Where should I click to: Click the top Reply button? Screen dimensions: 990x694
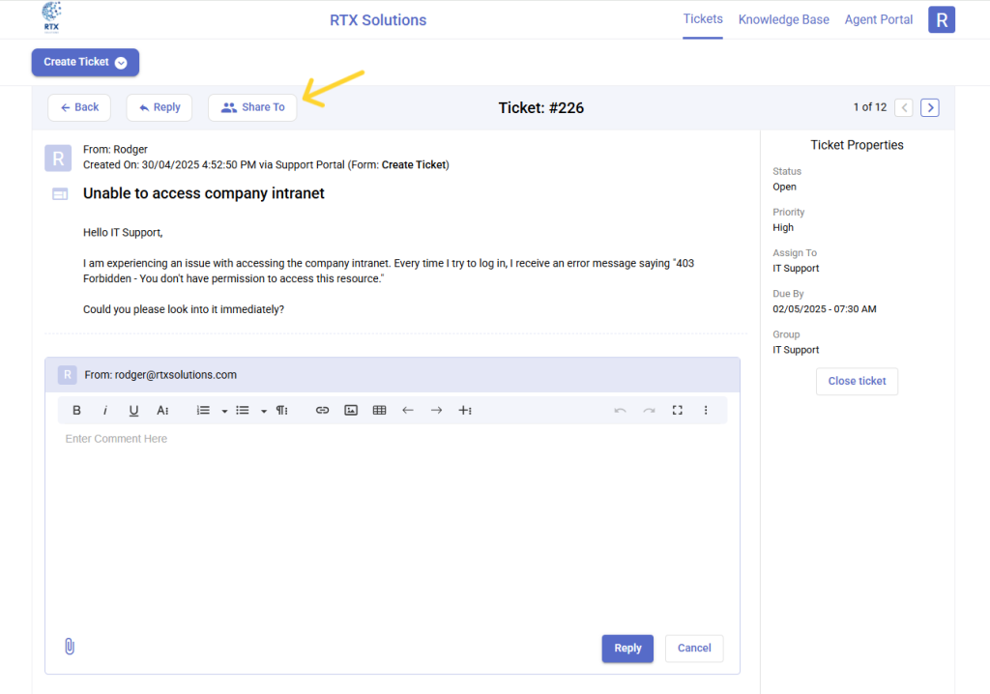coord(160,107)
